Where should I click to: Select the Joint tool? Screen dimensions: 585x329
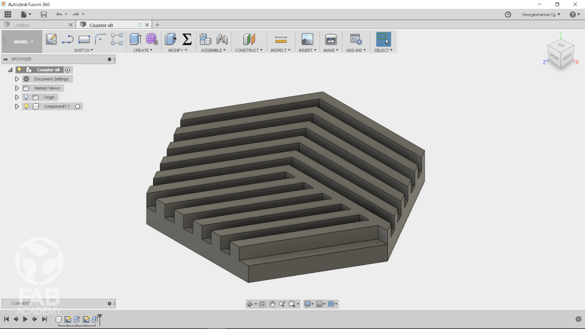pyautogui.click(x=222, y=39)
